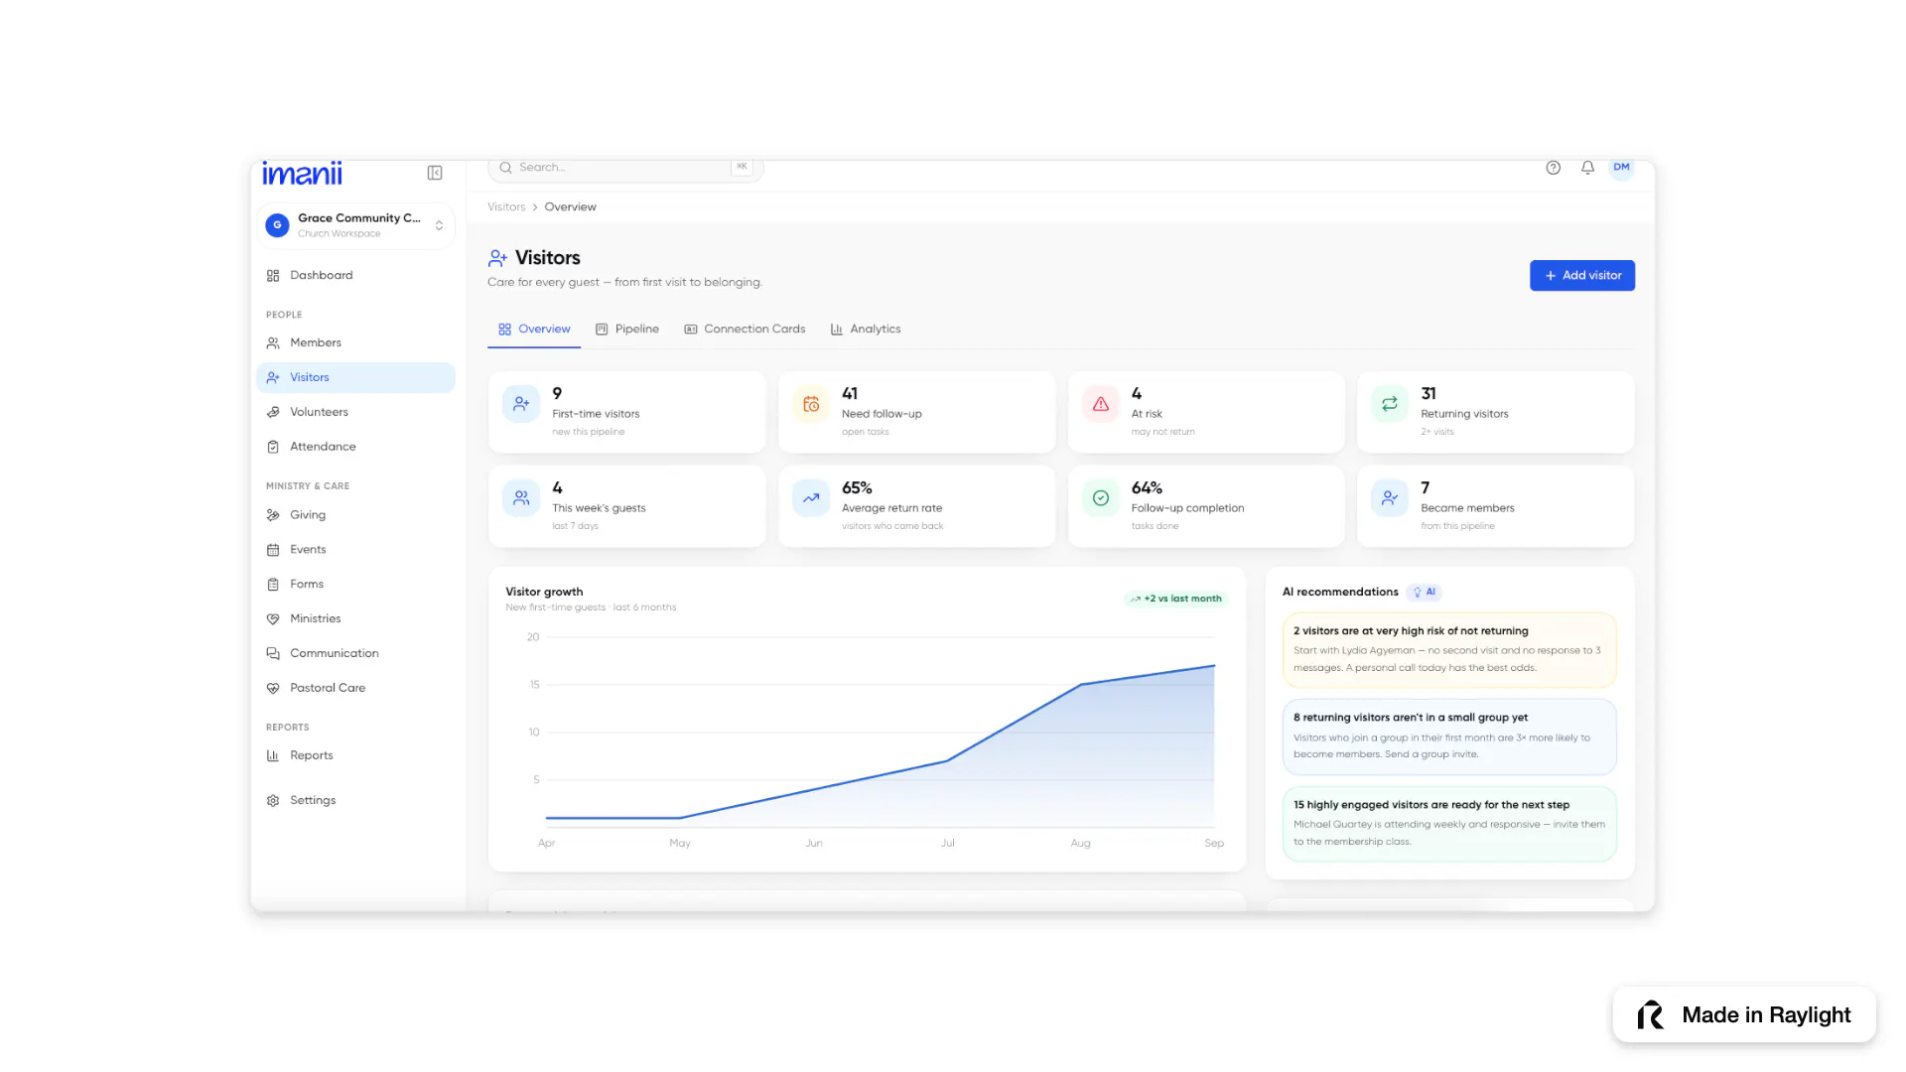Screen dimensions: 1906x1072
Task: Expand the Grace Community workspace switcher
Action: (355, 225)
